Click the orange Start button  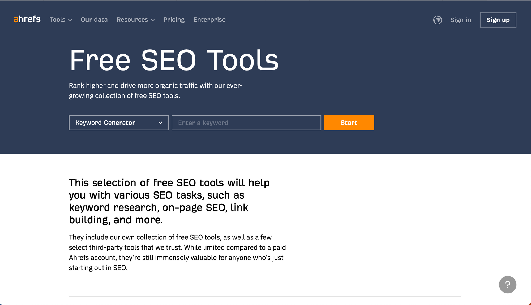(349, 123)
